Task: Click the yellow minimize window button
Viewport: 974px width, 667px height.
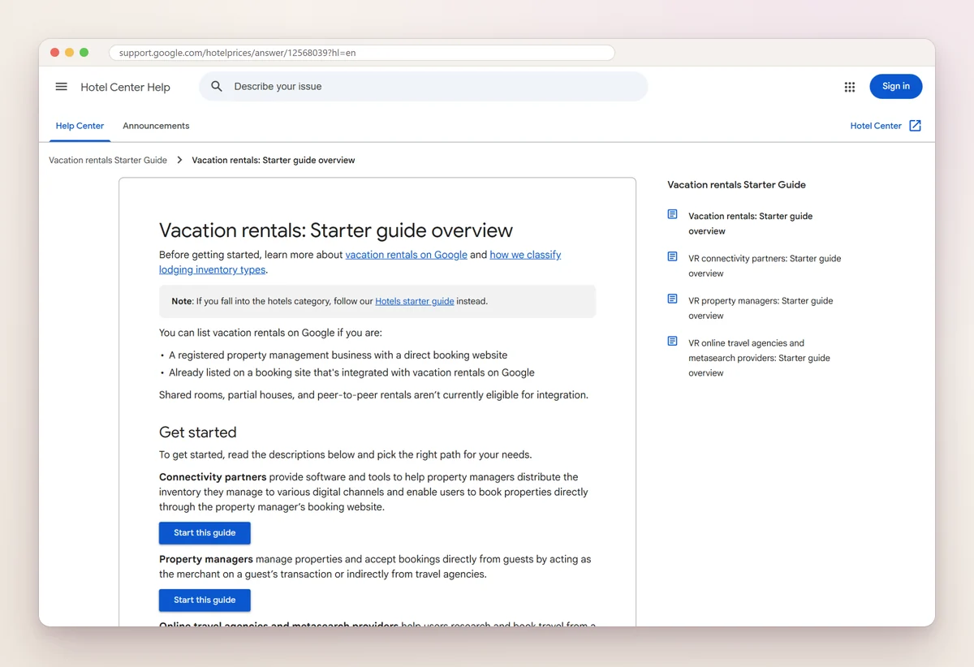Action: coord(69,53)
